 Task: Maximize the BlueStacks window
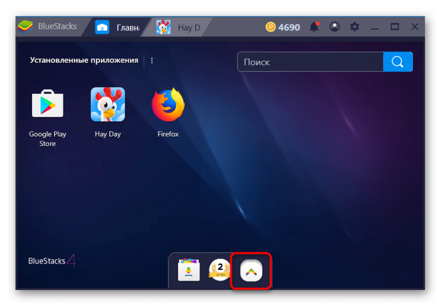[395, 26]
